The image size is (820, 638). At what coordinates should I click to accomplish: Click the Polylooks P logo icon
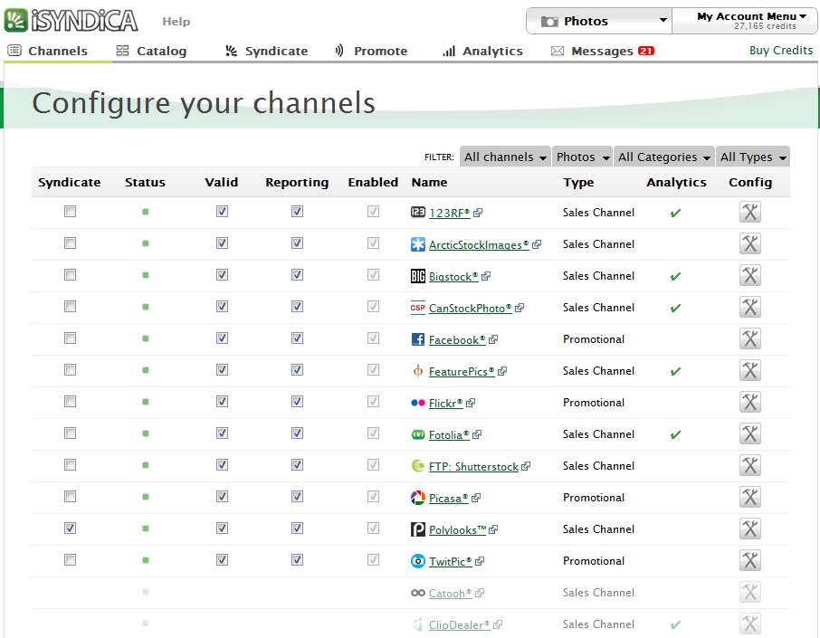418,529
